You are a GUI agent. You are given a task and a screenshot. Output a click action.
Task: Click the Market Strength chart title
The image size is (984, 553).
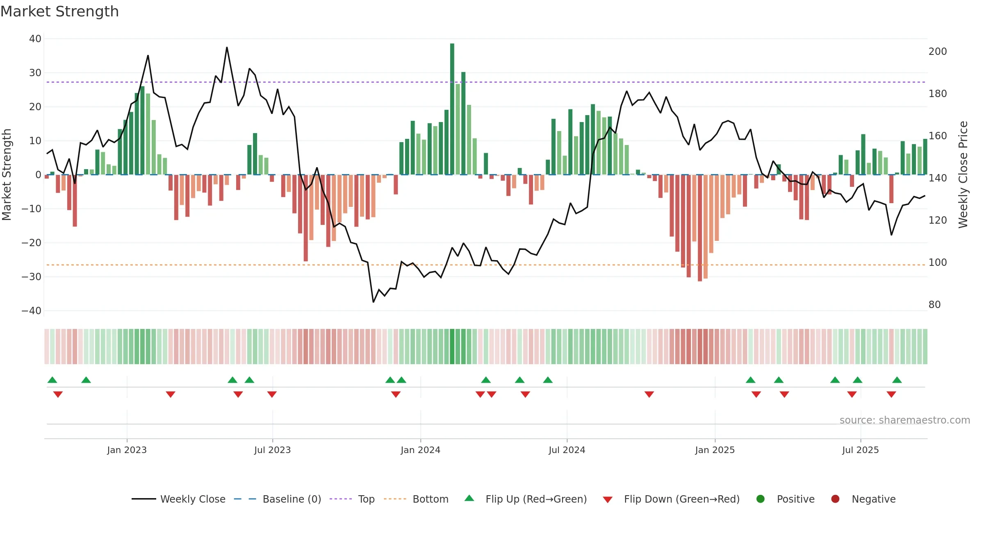coord(59,11)
